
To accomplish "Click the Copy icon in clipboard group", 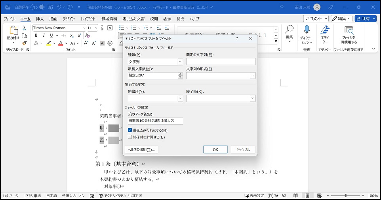I will [x=24, y=36].
